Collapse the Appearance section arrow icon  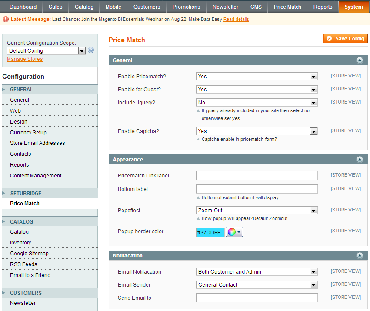[x=360, y=160]
